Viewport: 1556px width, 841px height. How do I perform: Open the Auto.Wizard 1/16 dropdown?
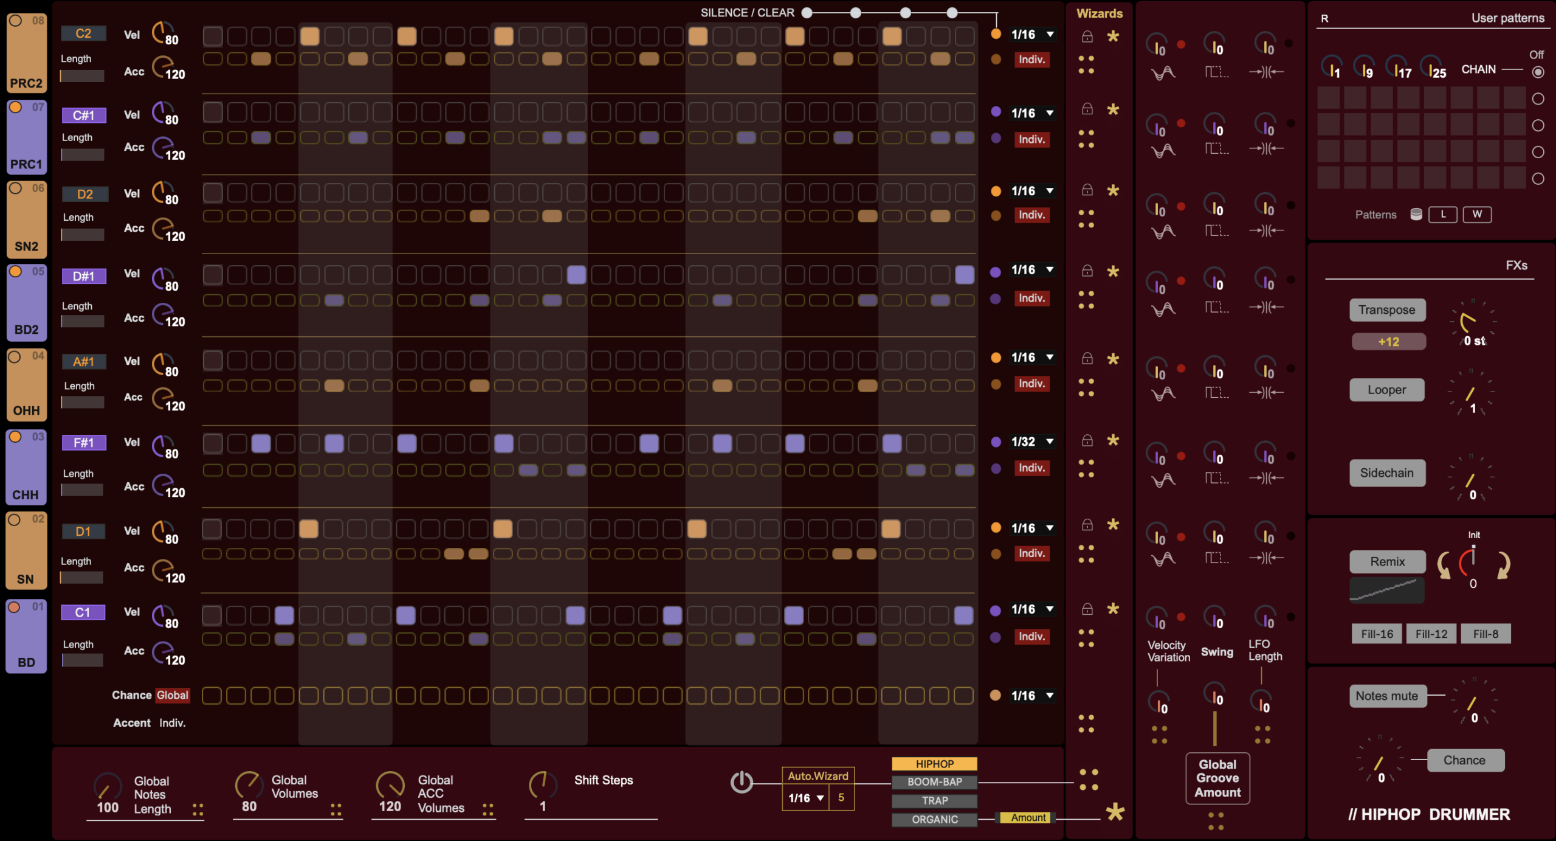(x=805, y=798)
